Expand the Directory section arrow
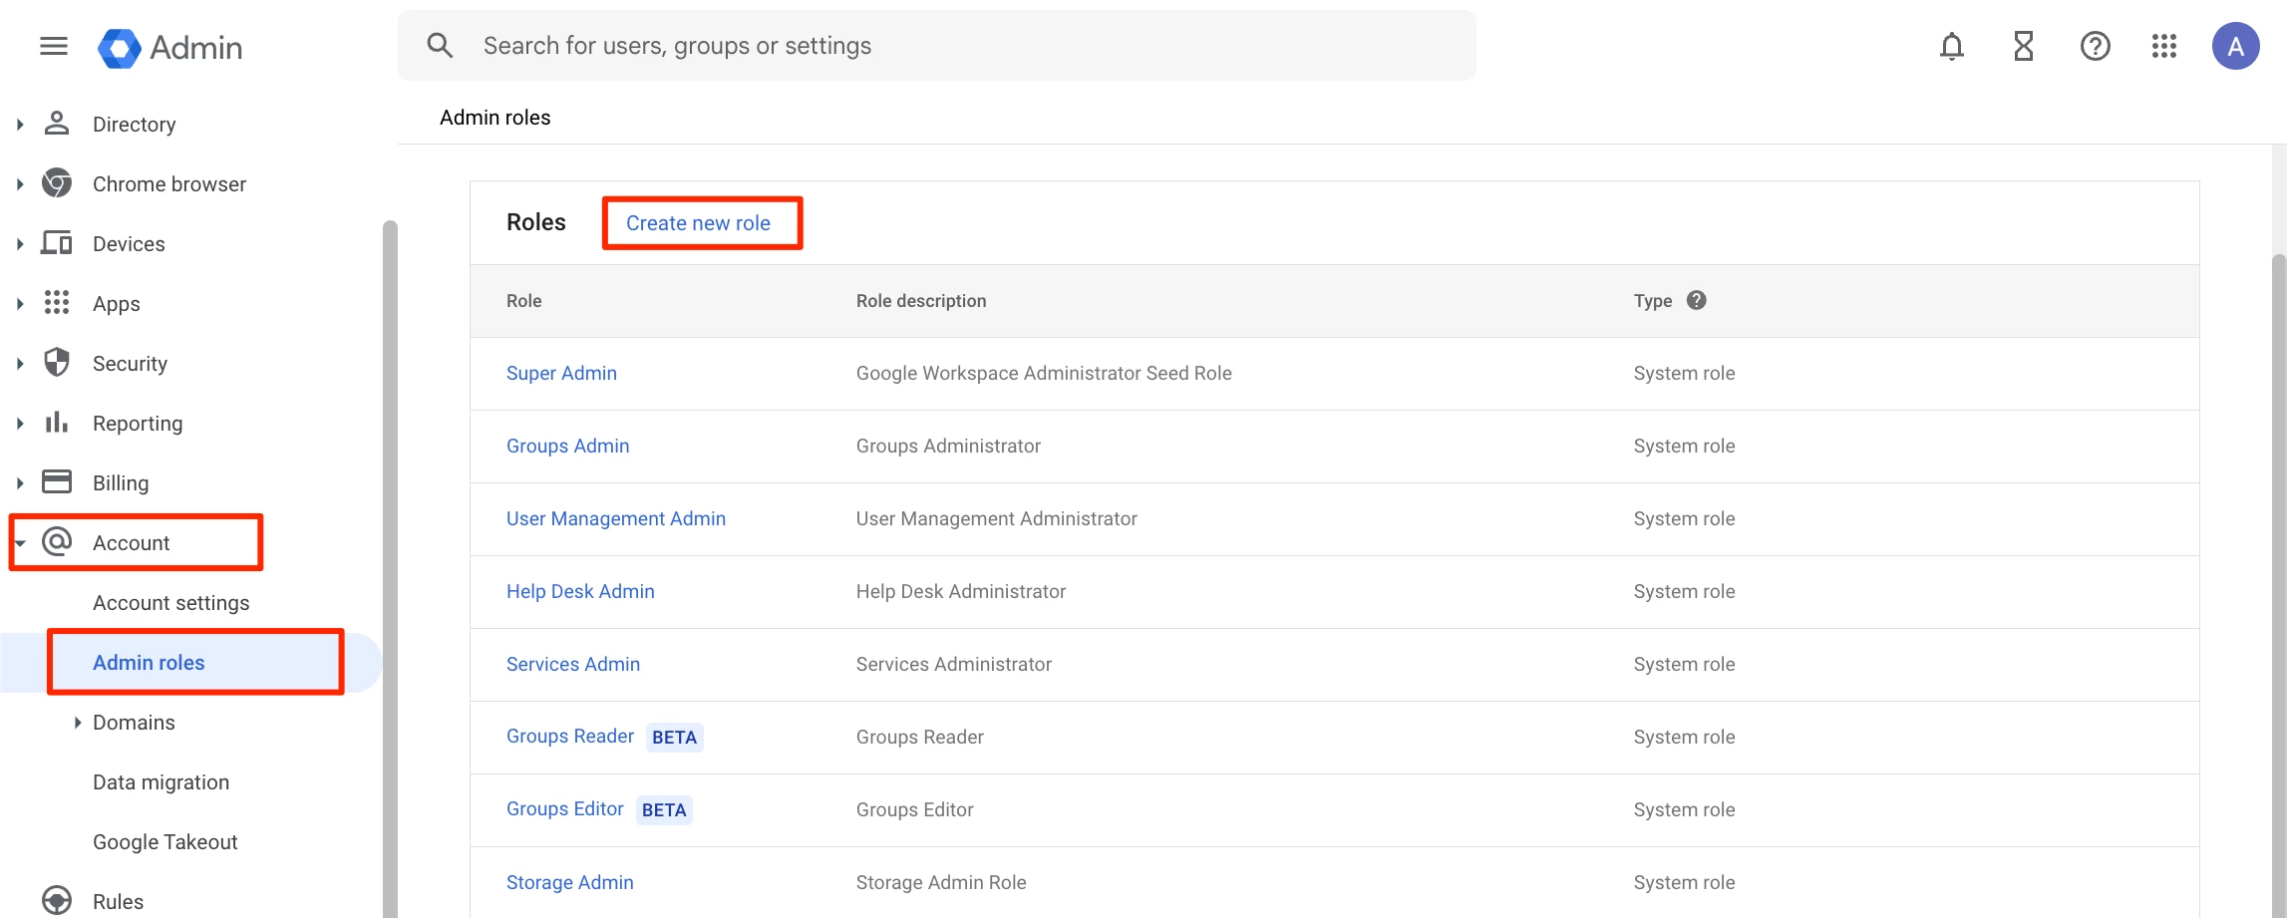This screenshot has width=2287, height=918. point(19,125)
